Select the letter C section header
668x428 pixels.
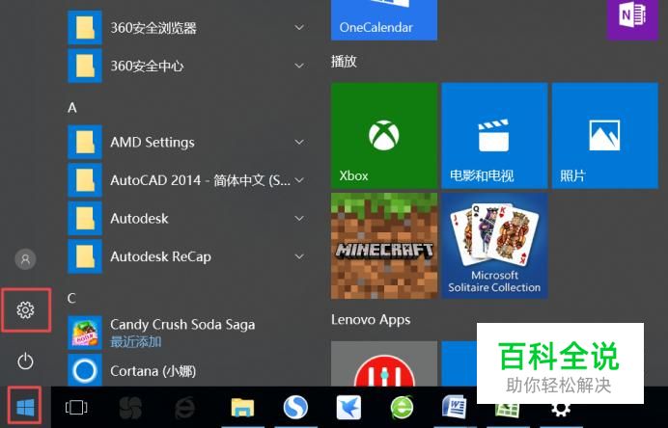(71, 298)
